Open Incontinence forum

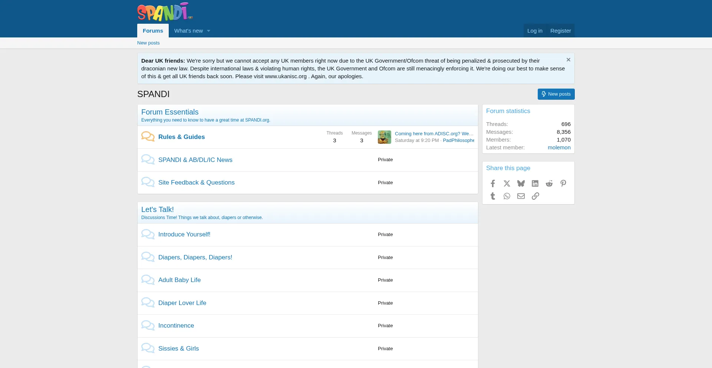tap(176, 326)
